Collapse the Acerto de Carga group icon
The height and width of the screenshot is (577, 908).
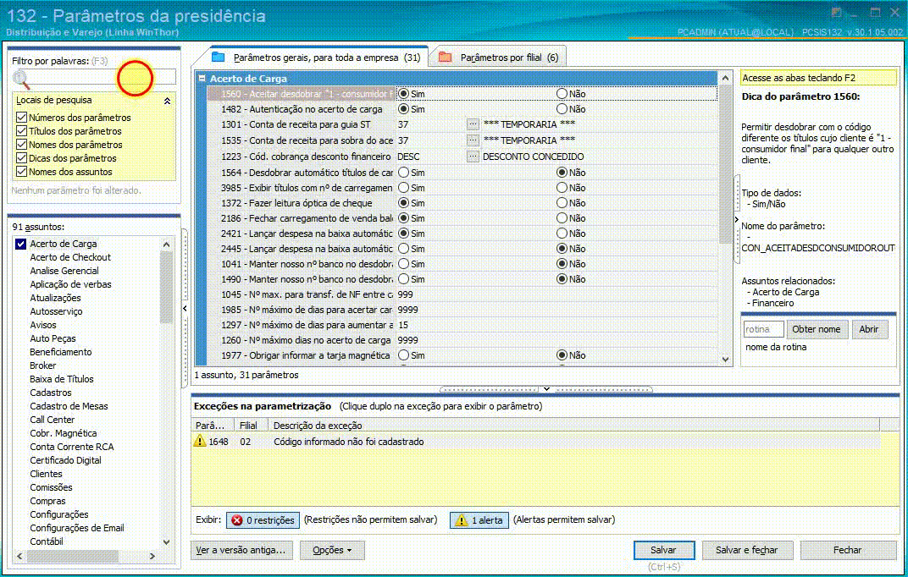pyautogui.click(x=202, y=78)
